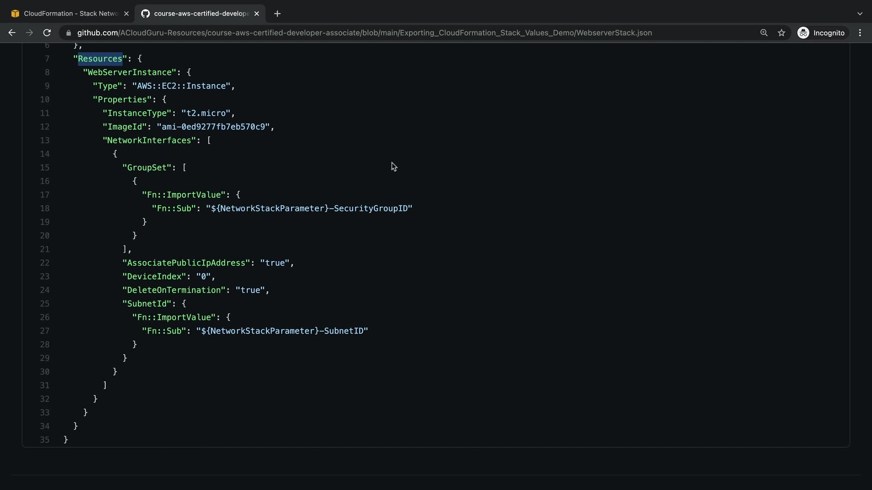
Task: Open a new browser tab
Action: [x=277, y=14]
